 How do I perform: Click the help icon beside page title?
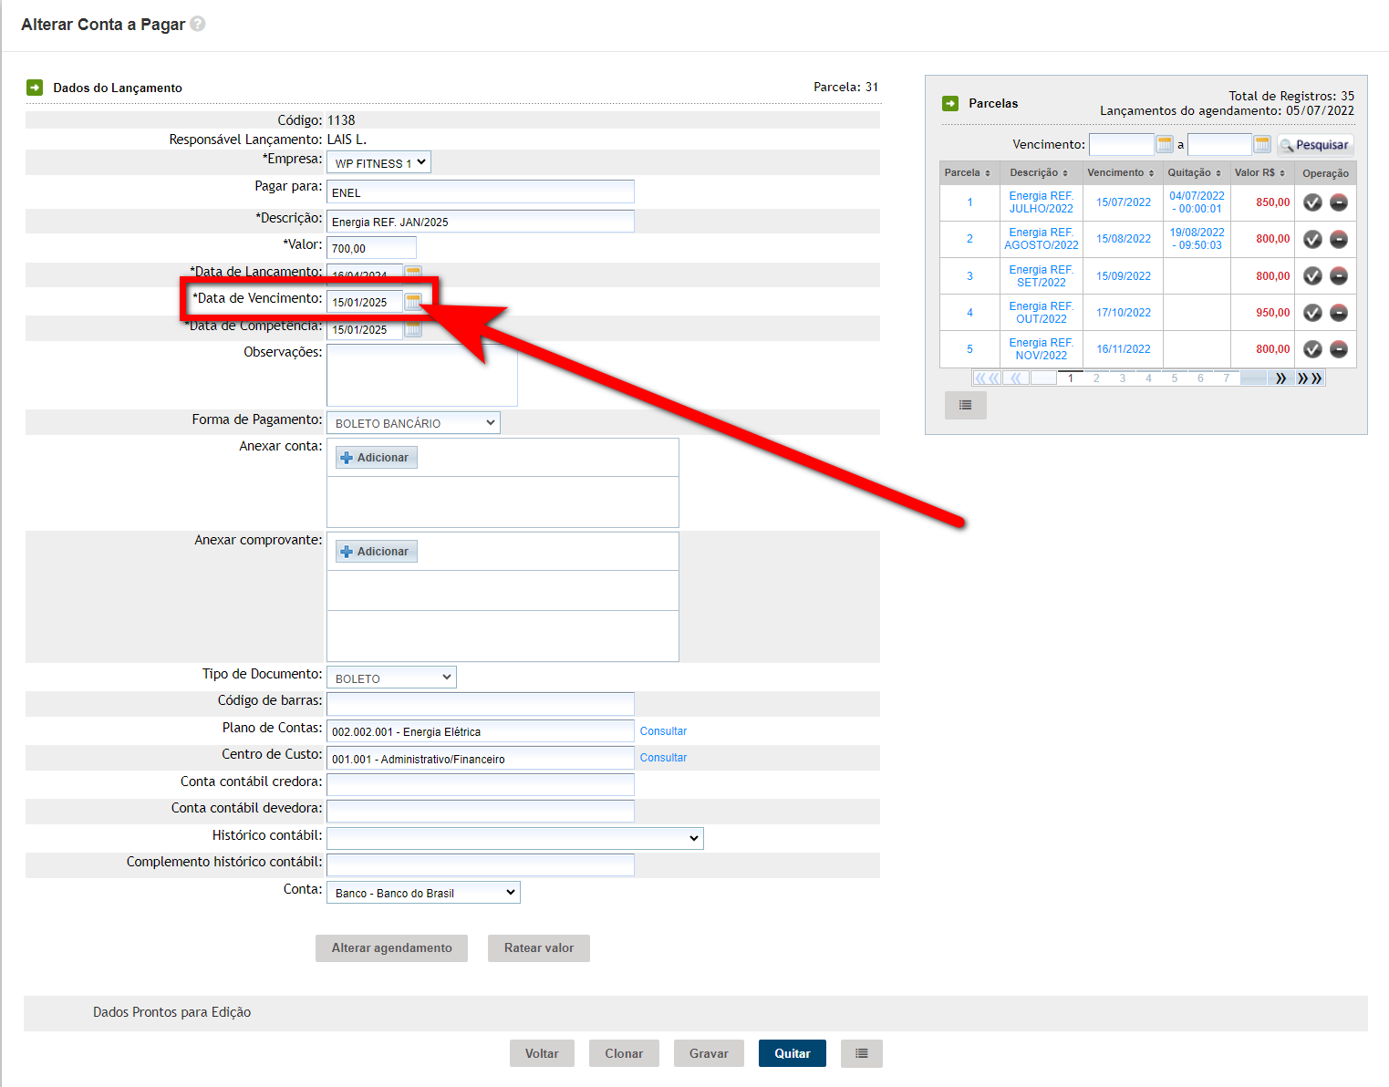point(197,25)
